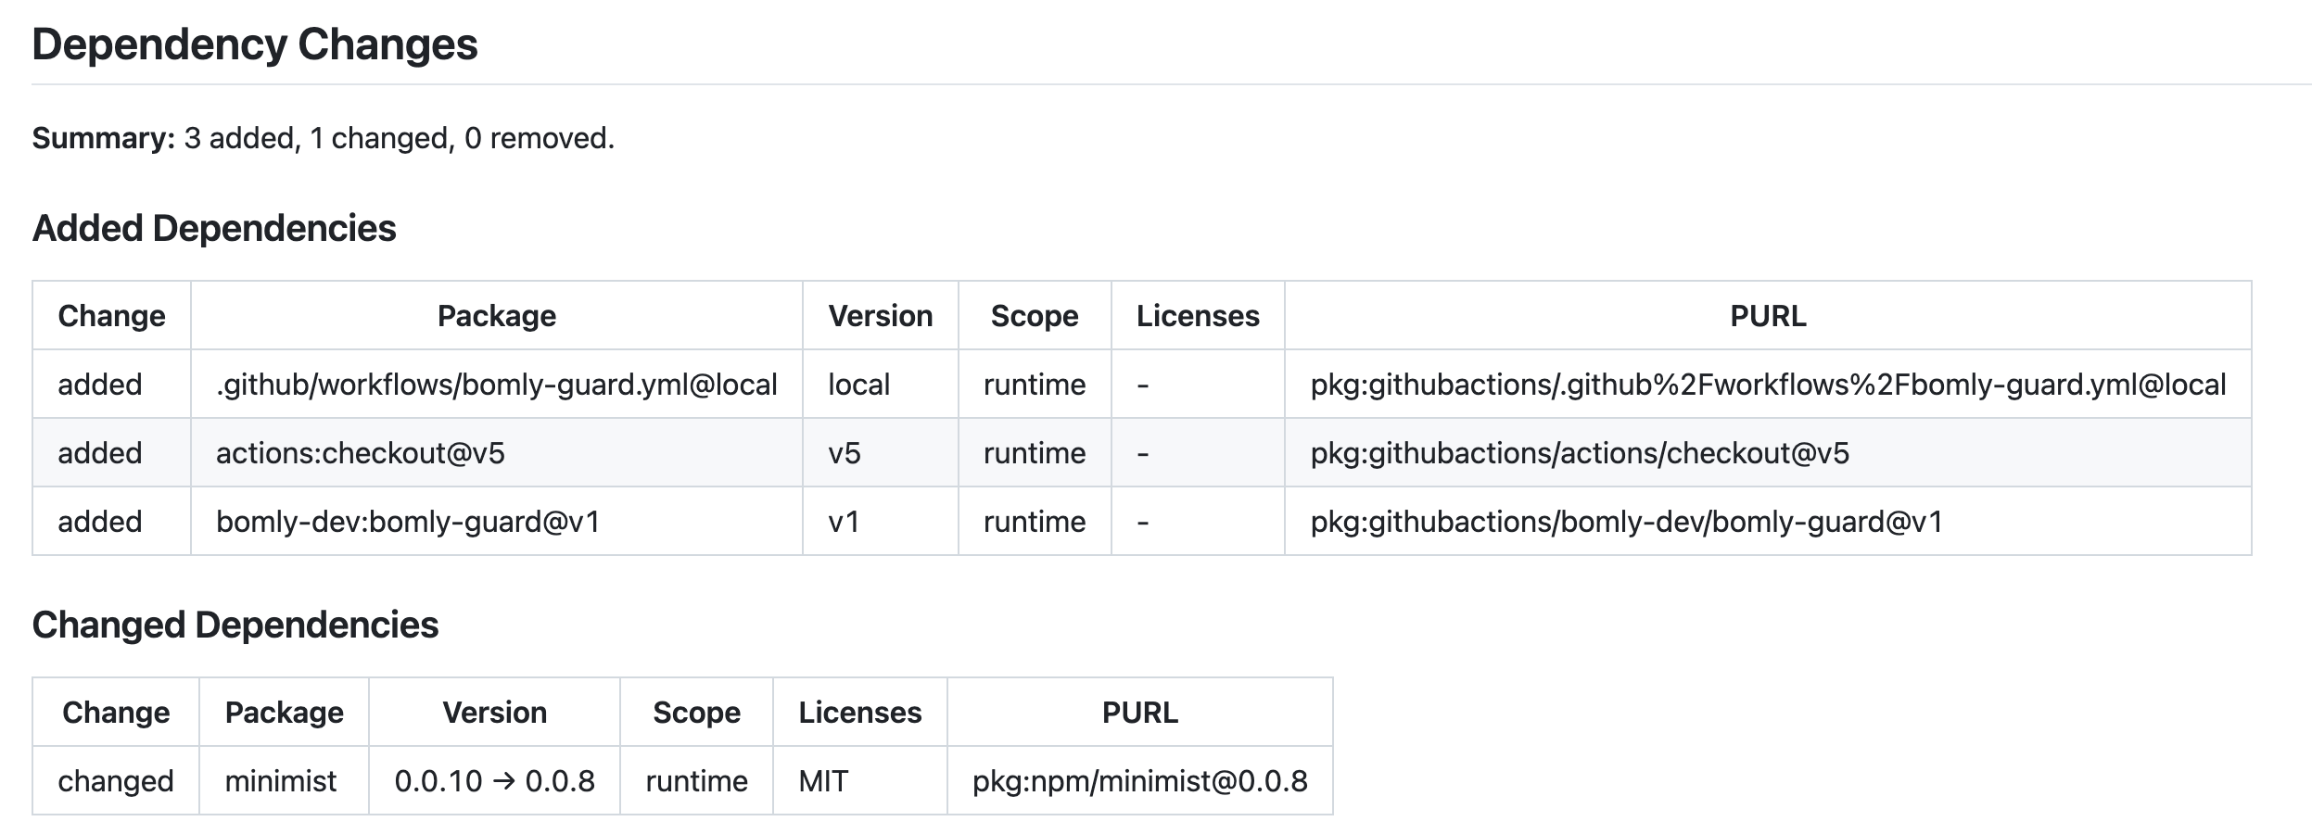This screenshot has height=834, width=2312.
Task: Click 'Scope' header in Added Dependencies table
Action: coord(1035,316)
